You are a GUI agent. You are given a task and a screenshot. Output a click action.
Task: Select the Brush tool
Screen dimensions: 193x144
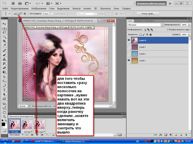4,55
